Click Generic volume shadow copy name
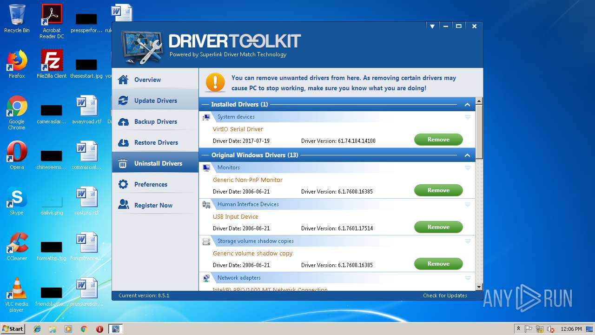 253,254
